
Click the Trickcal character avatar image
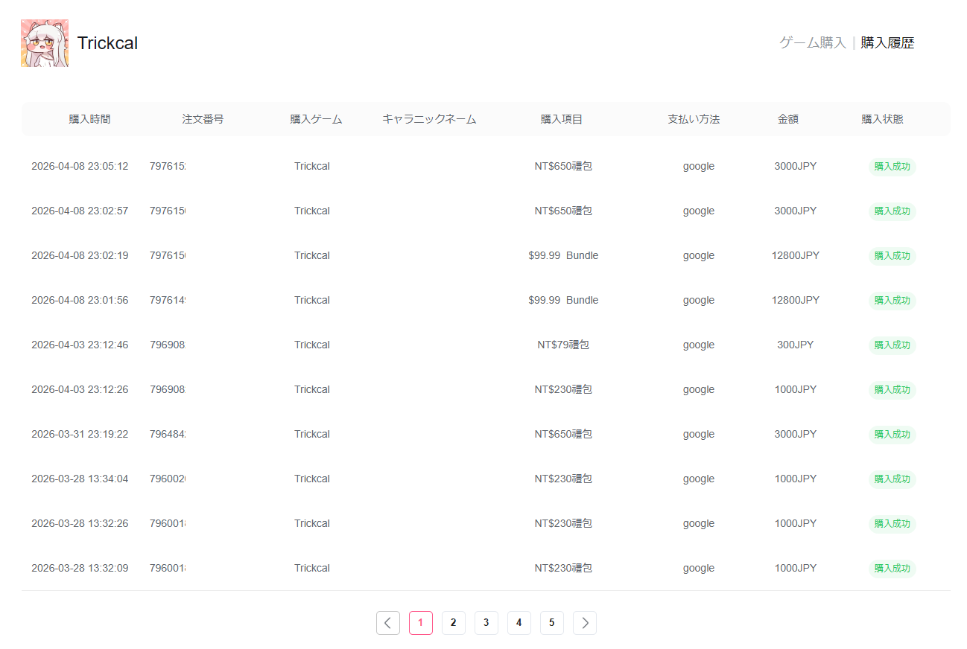pos(45,43)
